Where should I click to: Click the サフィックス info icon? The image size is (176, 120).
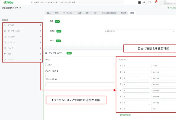tap(56, 79)
